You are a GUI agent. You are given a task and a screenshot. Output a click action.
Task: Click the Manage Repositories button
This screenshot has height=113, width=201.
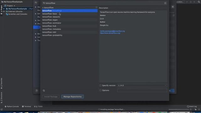73,97
